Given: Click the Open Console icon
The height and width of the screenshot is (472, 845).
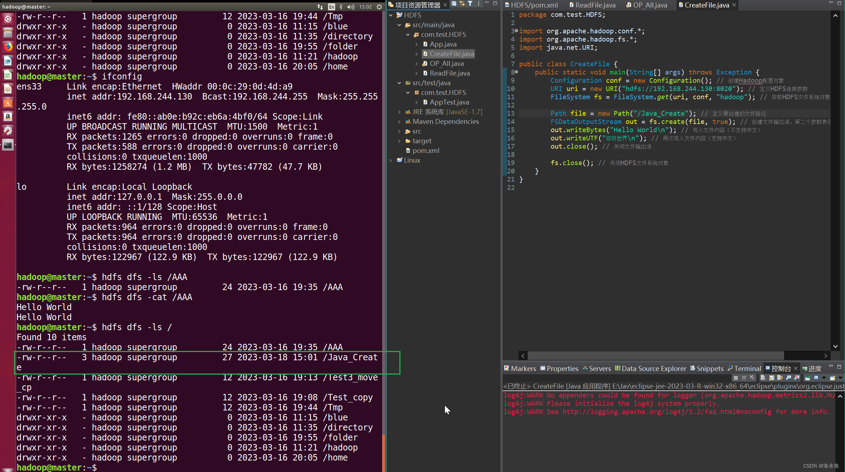Looking at the screenshot, I should click(x=832, y=378).
